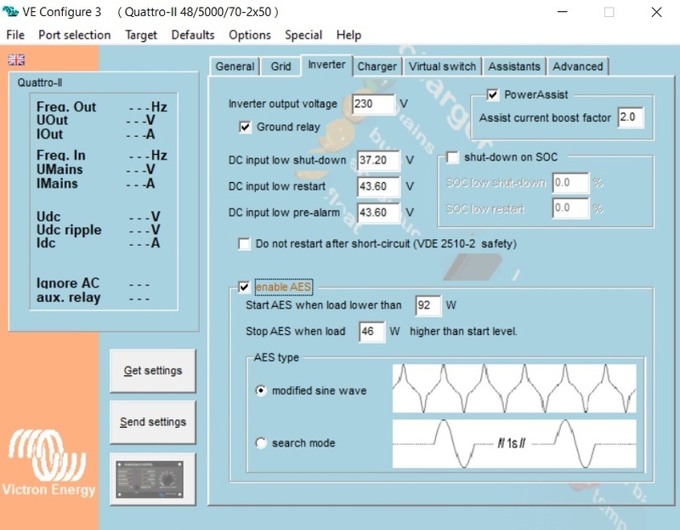Click the Start AES load wattage field
Viewport: 680px width, 530px height.
(x=428, y=305)
